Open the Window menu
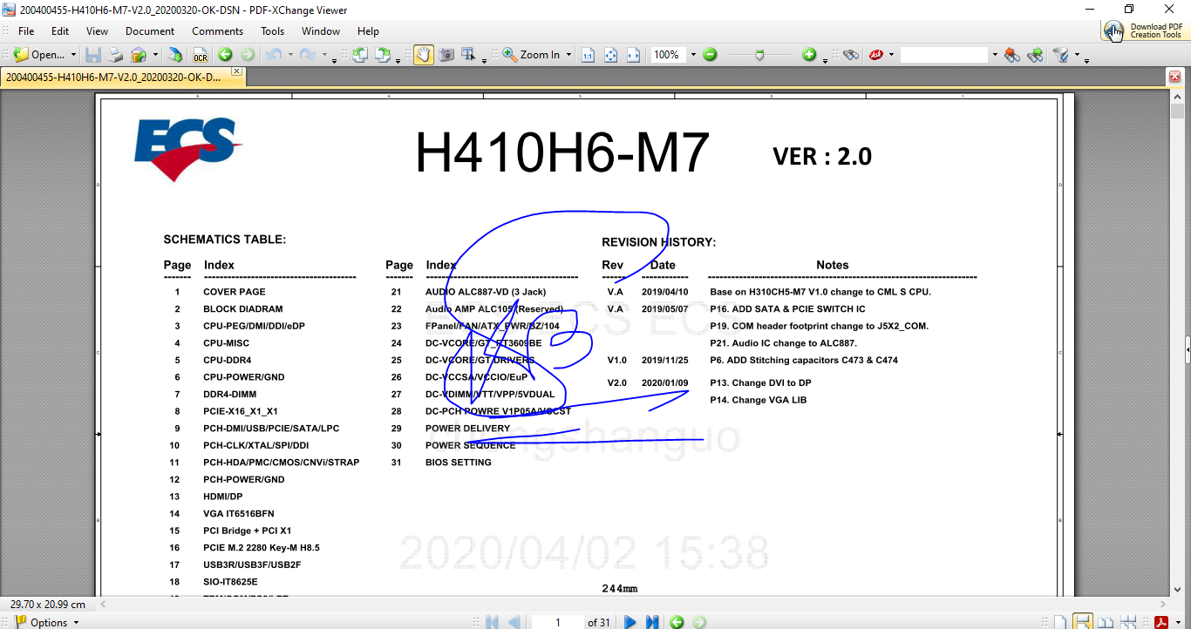Viewport: 1191px width, 629px height. coord(321,30)
